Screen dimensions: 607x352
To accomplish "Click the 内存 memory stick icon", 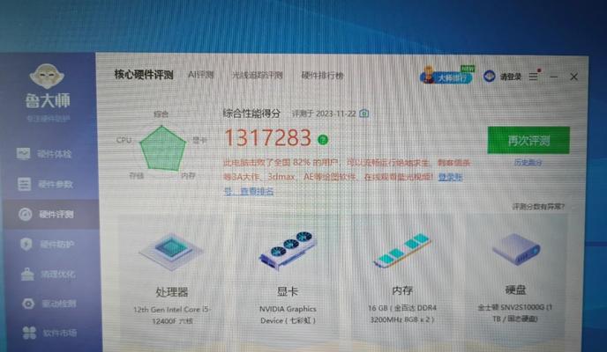I will click(401, 250).
